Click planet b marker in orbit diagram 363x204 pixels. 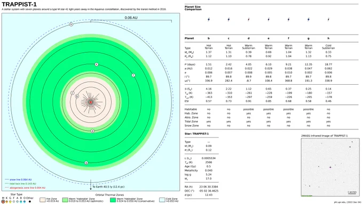tap(77, 96)
